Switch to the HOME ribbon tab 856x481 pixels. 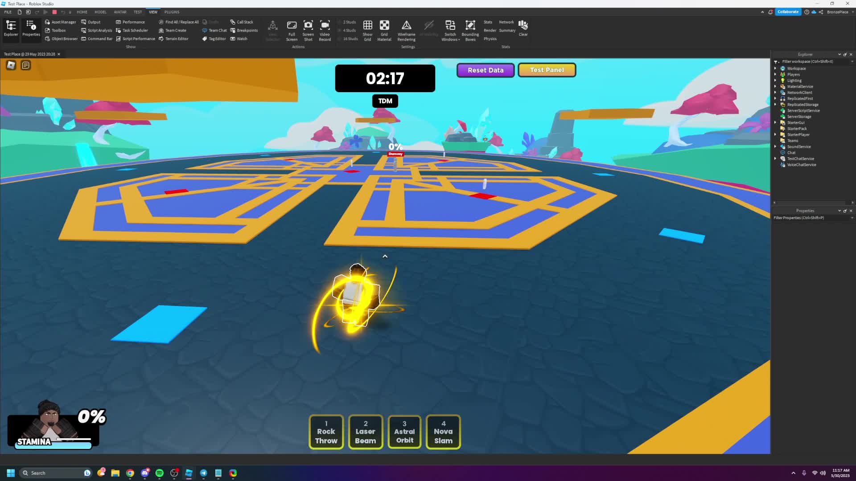coord(82,12)
